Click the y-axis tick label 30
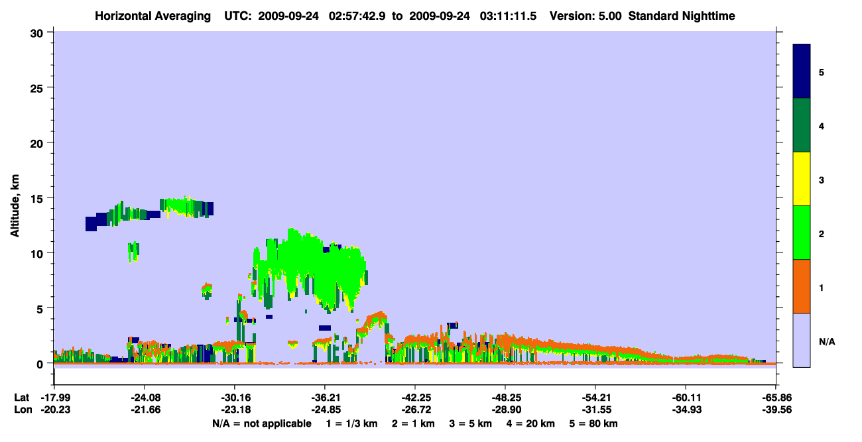The height and width of the screenshot is (442, 862). point(38,32)
